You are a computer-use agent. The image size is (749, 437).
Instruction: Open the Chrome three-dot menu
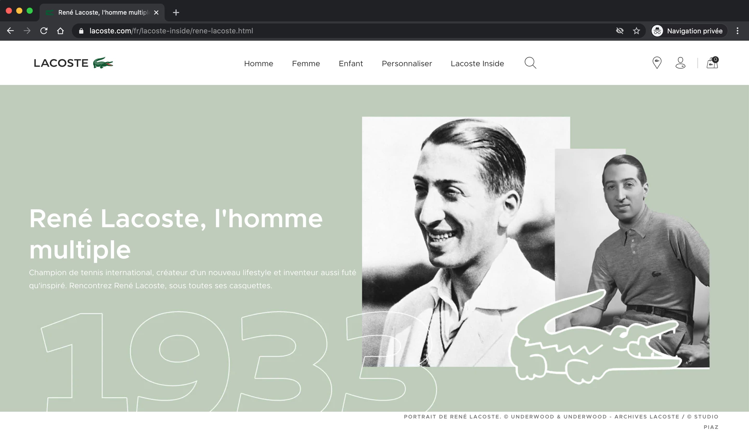pos(737,31)
